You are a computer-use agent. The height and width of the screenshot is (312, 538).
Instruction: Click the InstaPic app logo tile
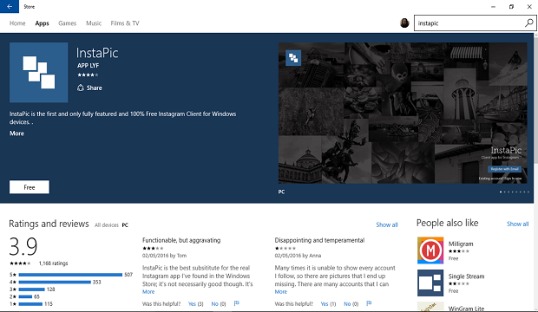38,72
